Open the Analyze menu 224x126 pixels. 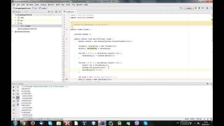(x=43, y=5)
